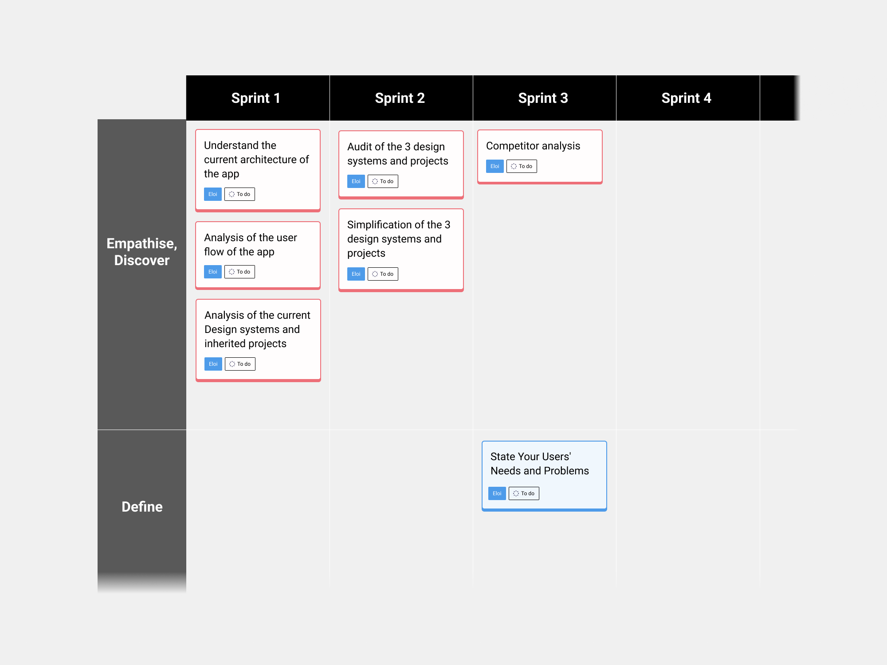887x665 pixels.
Task: Click To do status on Audit design systems card
Action: tap(383, 181)
